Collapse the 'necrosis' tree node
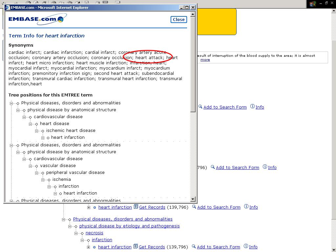This screenshot has height=252, width=336. [x=76, y=233]
